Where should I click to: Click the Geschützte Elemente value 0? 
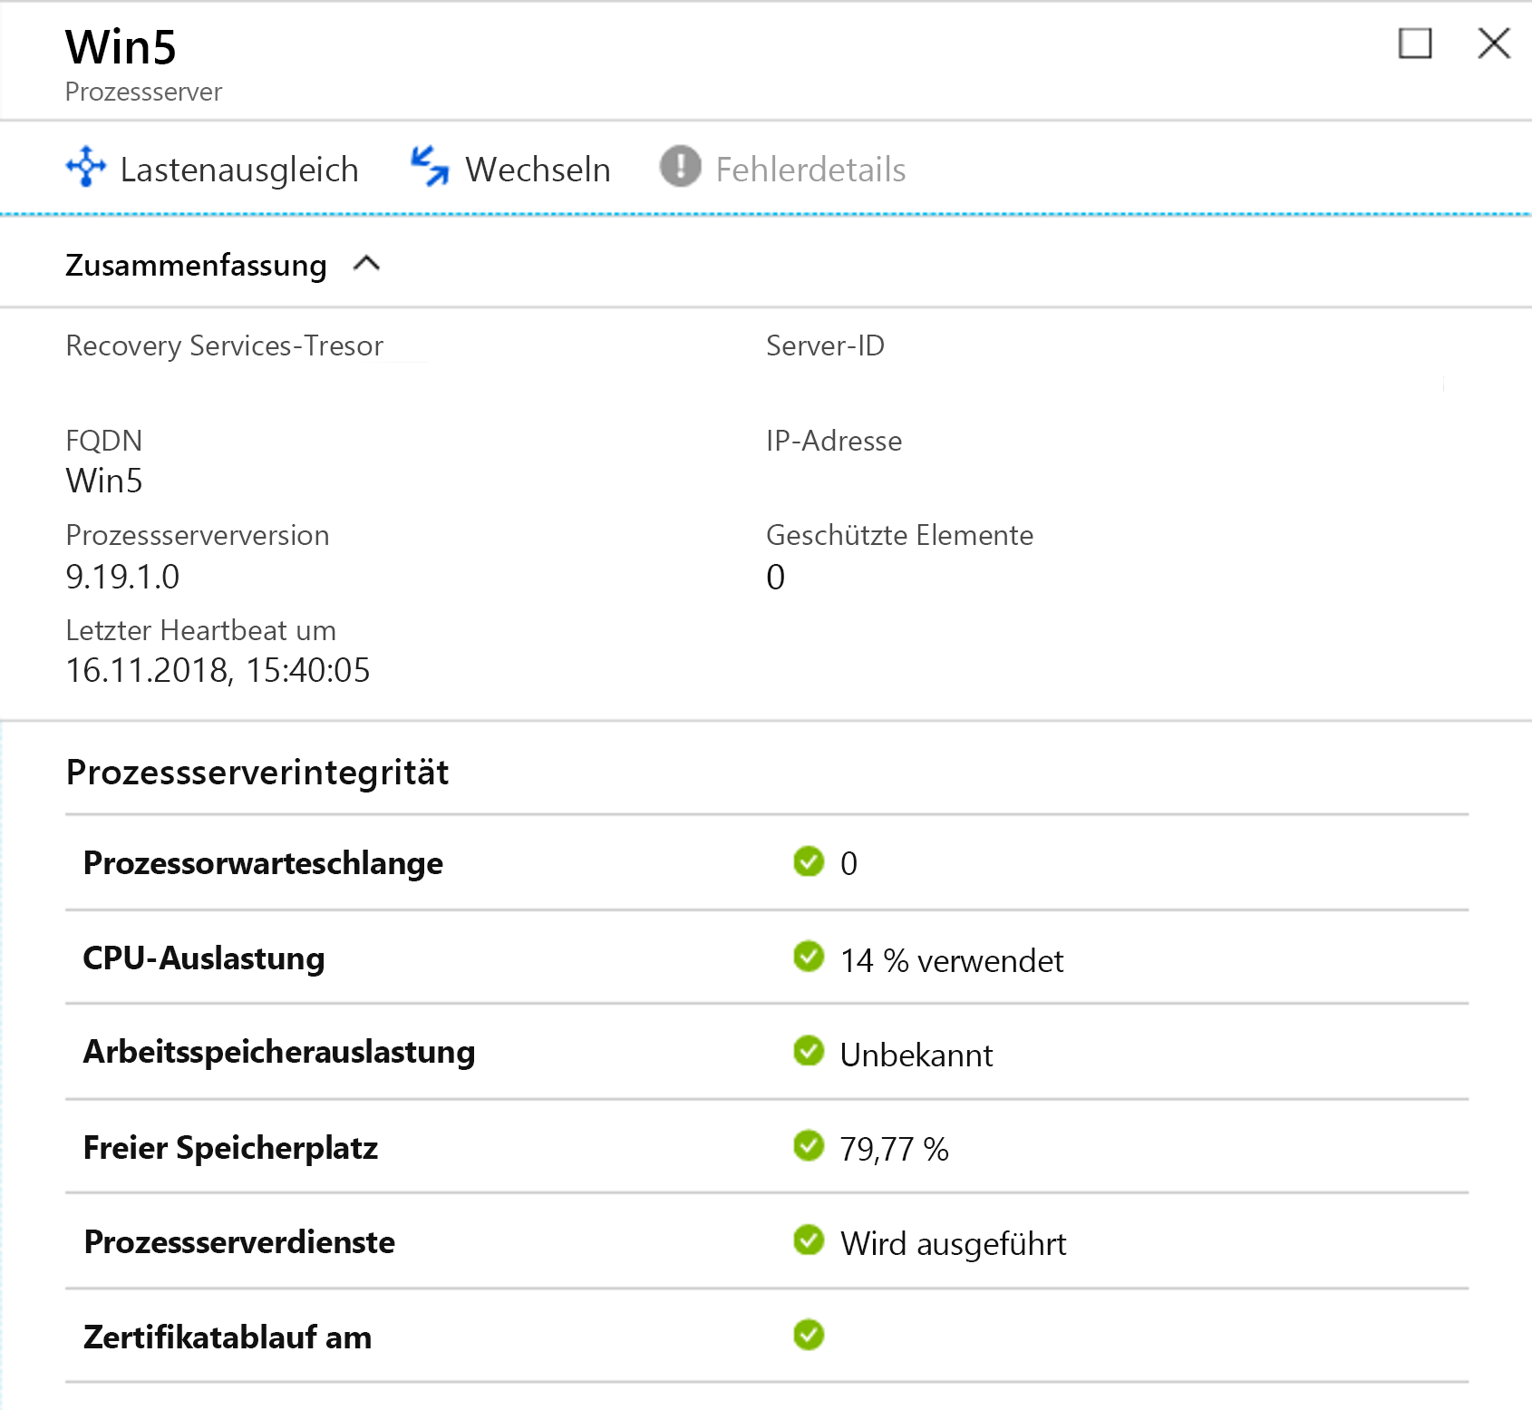click(775, 577)
